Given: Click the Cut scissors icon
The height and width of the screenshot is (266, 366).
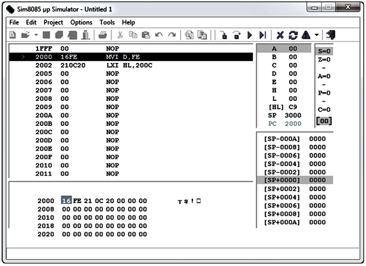Looking at the screenshot, I should pyautogui.click(x=120, y=35).
